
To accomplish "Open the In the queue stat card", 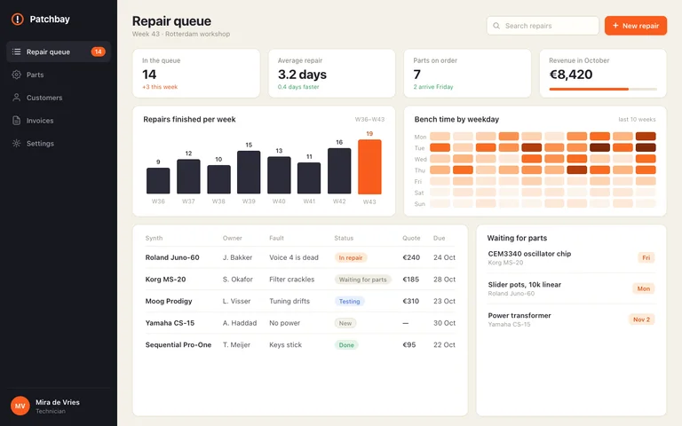I will coord(196,73).
